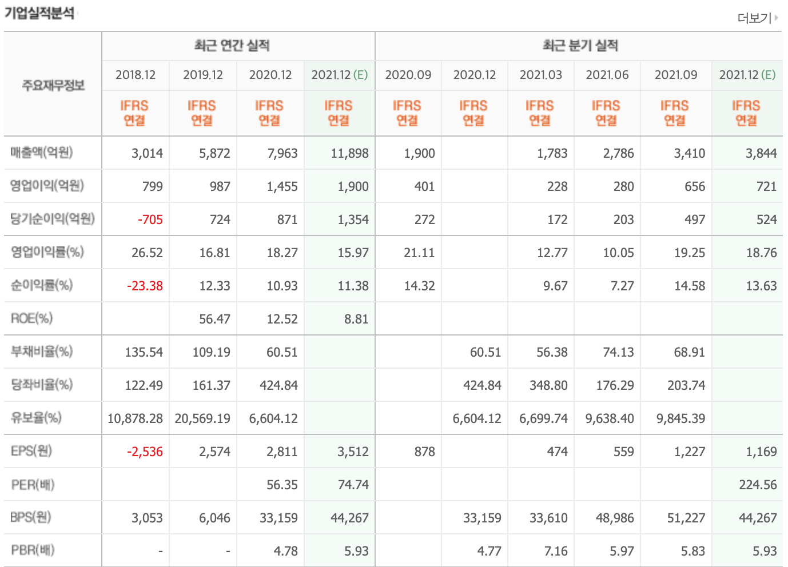The width and height of the screenshot is (788, 567).
Task: Click the 10,878.28 reserve ratio value
Action: point(135,418)
